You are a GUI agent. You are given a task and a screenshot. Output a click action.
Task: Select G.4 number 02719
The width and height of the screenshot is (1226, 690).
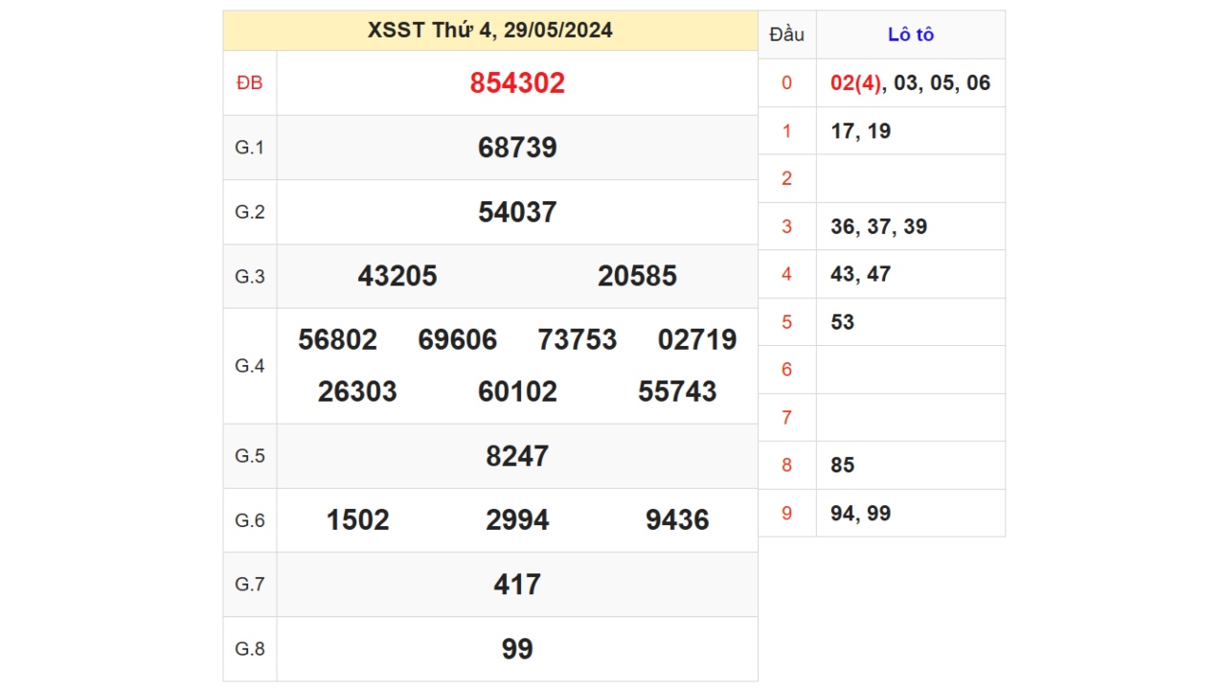(697, 340)
